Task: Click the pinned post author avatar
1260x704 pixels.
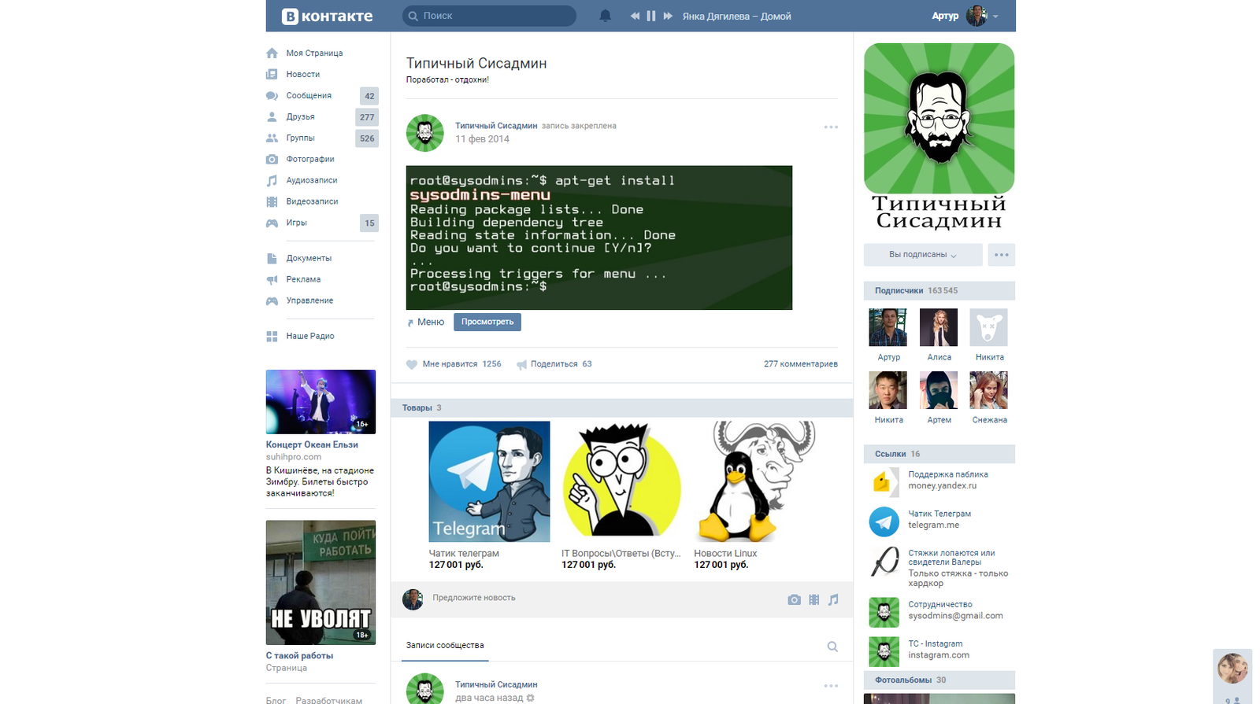Action: pyautogui.click(x=424, y=133)
